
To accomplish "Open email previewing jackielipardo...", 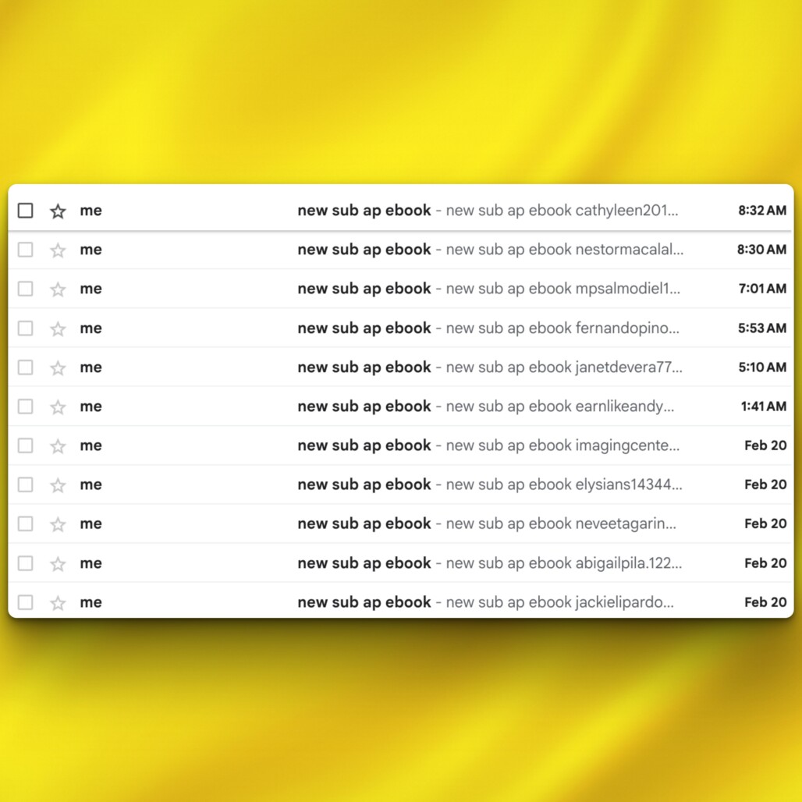I will pyautogui.click(x=401, y=601).
